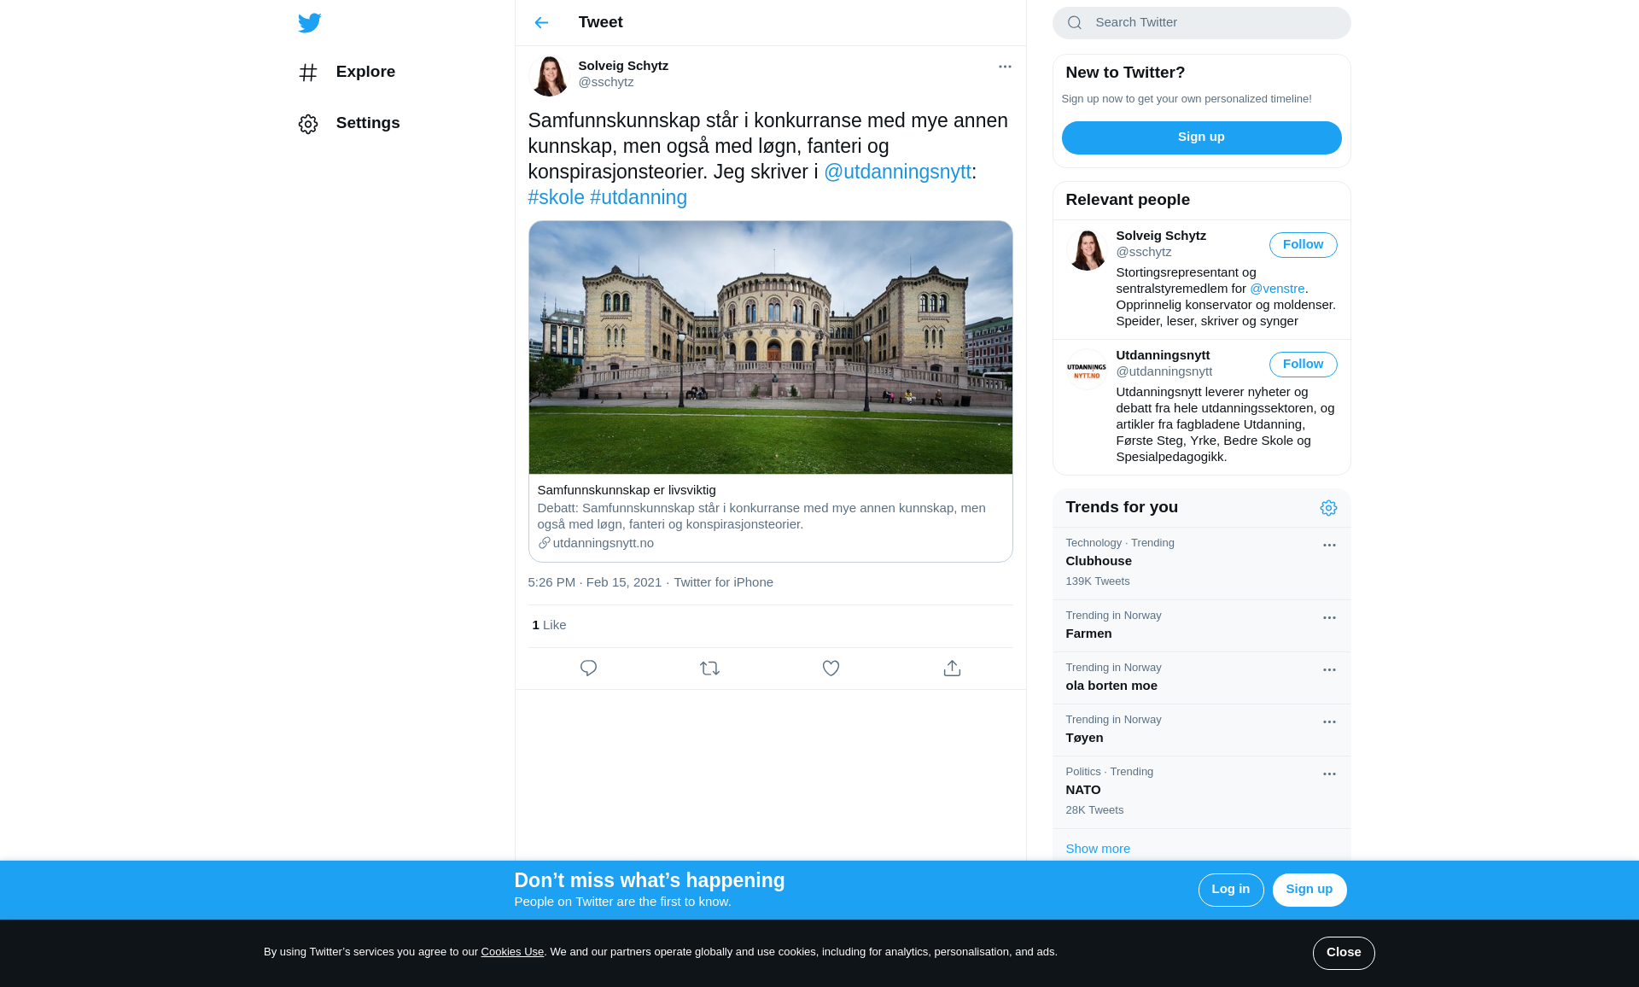Viewport: 1639px width, 987px height.
Task: Click the tweet timestamp 5:26 PM · Feb 15, 2021
Action: (x=594, y=582)
